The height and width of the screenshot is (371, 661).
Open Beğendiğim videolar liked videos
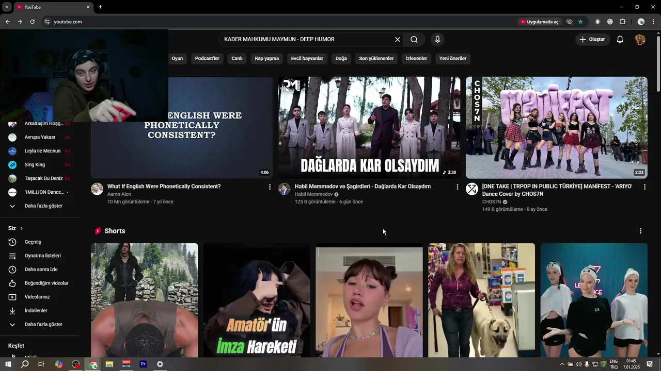pos(40,283)
